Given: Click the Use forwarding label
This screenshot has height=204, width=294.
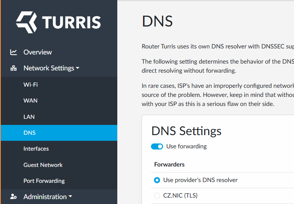Looking at the screenshot, I should coord(187,146).
